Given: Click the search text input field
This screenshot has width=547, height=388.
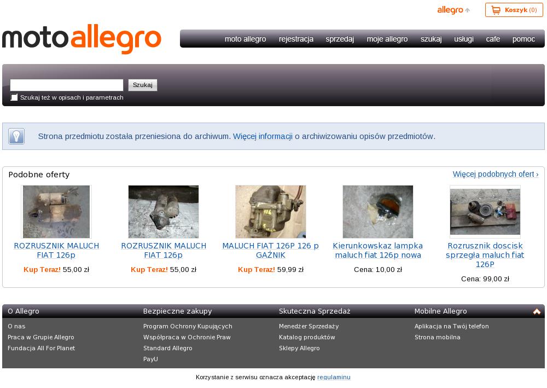Looking at the screenshot, I should [67, 85].
